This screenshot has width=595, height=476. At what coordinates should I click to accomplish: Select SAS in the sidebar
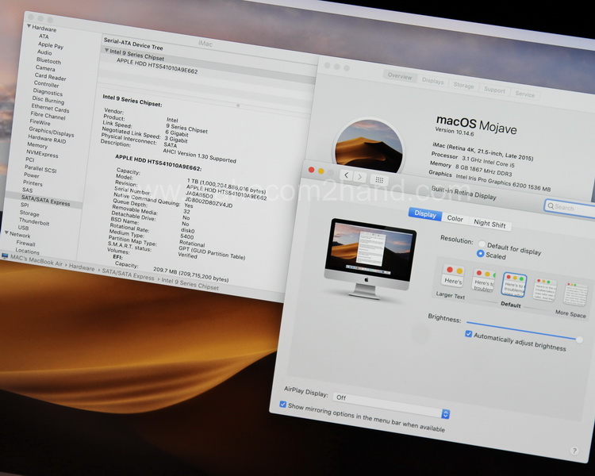[27, 190]
